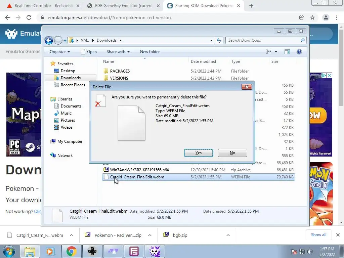Open Pictures library
Screen dimensions: 344x258
[68, 120]
